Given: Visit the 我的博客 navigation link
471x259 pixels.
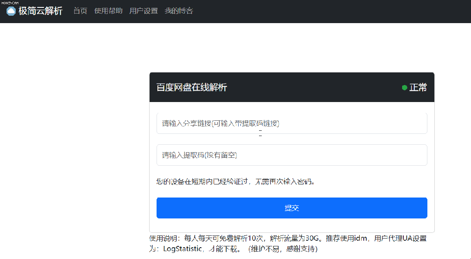Looking at the screenshot, I should point(179,11).
